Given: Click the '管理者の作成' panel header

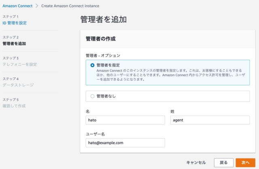Looking at the screenshot, I should click(101, 39).
